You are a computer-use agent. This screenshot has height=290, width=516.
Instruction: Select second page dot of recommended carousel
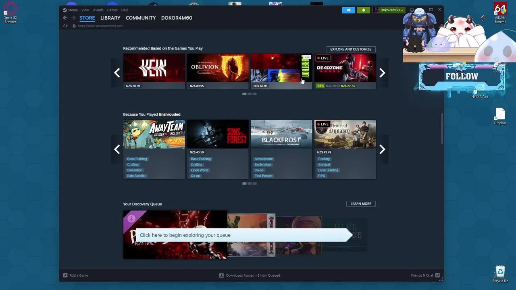click(x=250, y=94)
